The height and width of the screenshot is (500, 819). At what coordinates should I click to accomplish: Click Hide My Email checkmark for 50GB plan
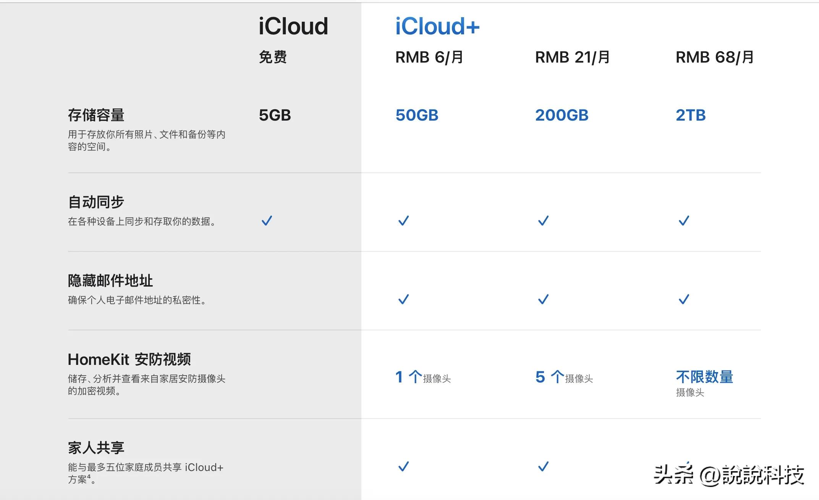pos(403,299)
